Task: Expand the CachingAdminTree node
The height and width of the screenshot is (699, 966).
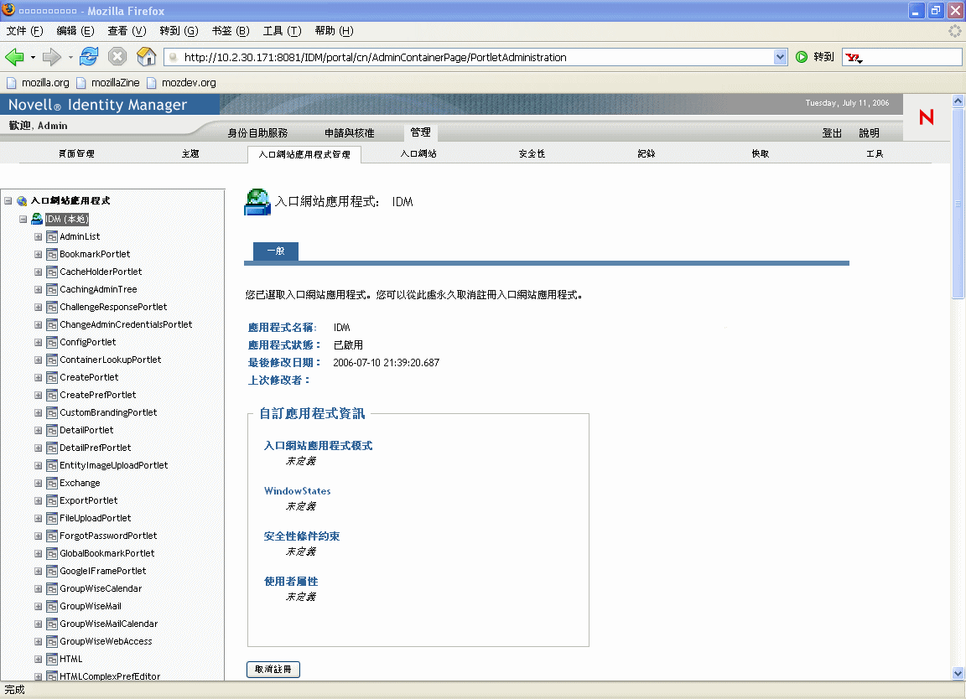Action: pos(39,289)
